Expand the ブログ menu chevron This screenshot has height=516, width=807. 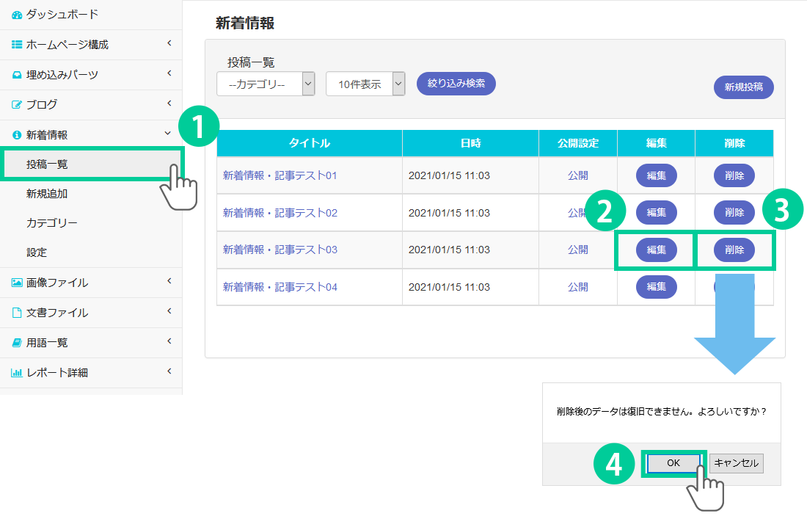click(x=169, y=103)
